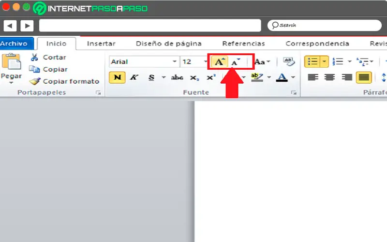Click the copy documents icon
Viewport: 387px width, 242px height.
point(34,69)
